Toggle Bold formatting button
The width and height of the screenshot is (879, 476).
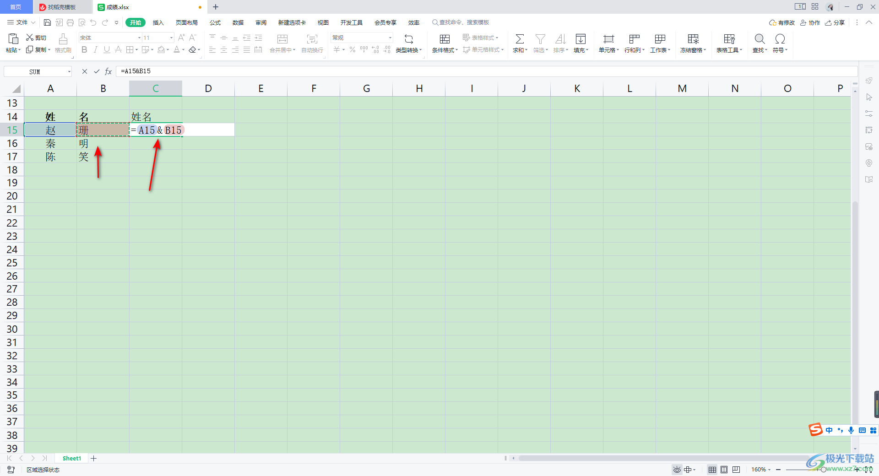point(84,49)
